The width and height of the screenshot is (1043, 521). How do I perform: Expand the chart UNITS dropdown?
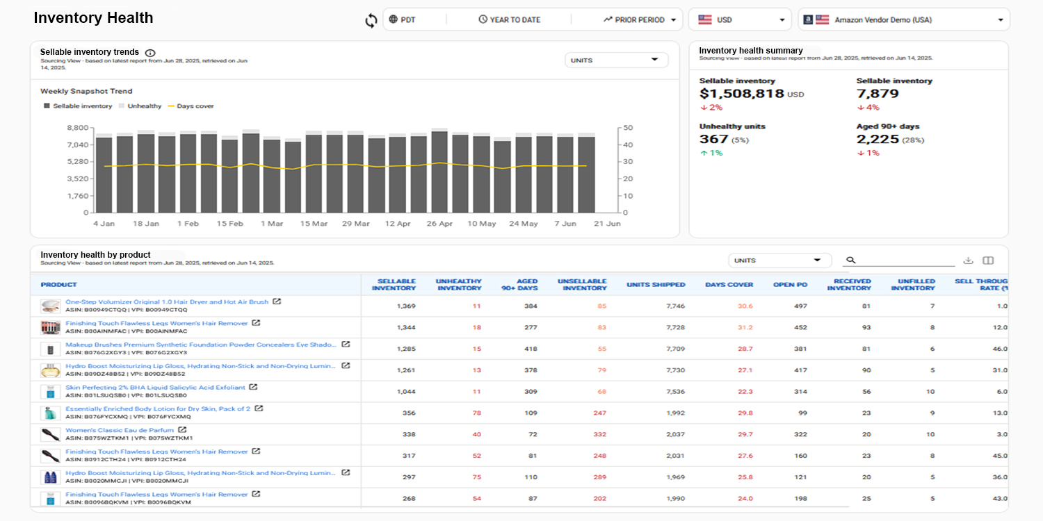(x=616, y=60)
